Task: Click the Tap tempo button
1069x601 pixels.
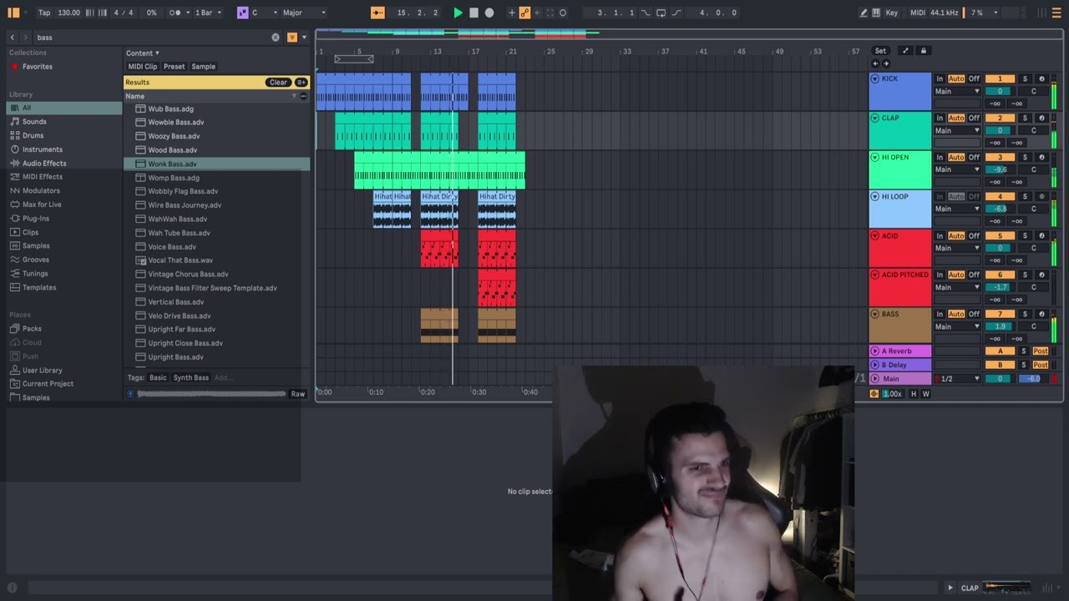Action: [x=44, y=13]
